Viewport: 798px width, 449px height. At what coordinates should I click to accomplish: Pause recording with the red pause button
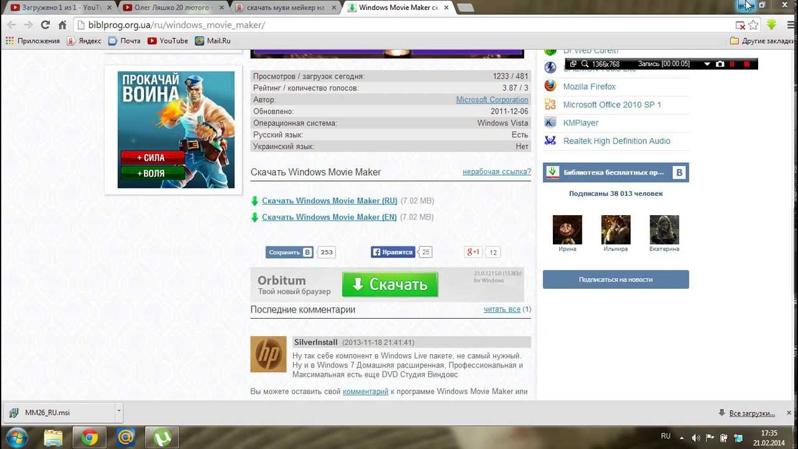[733, 64]
